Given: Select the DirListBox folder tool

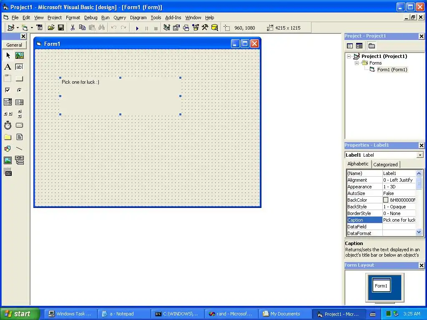Looking at the screenshot, I should pos(8,137).
